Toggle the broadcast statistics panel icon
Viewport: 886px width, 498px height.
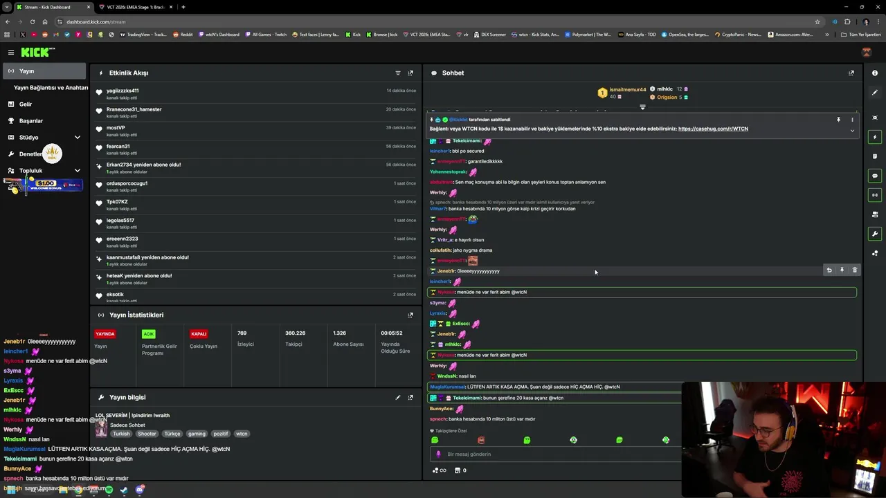[875, 195]
